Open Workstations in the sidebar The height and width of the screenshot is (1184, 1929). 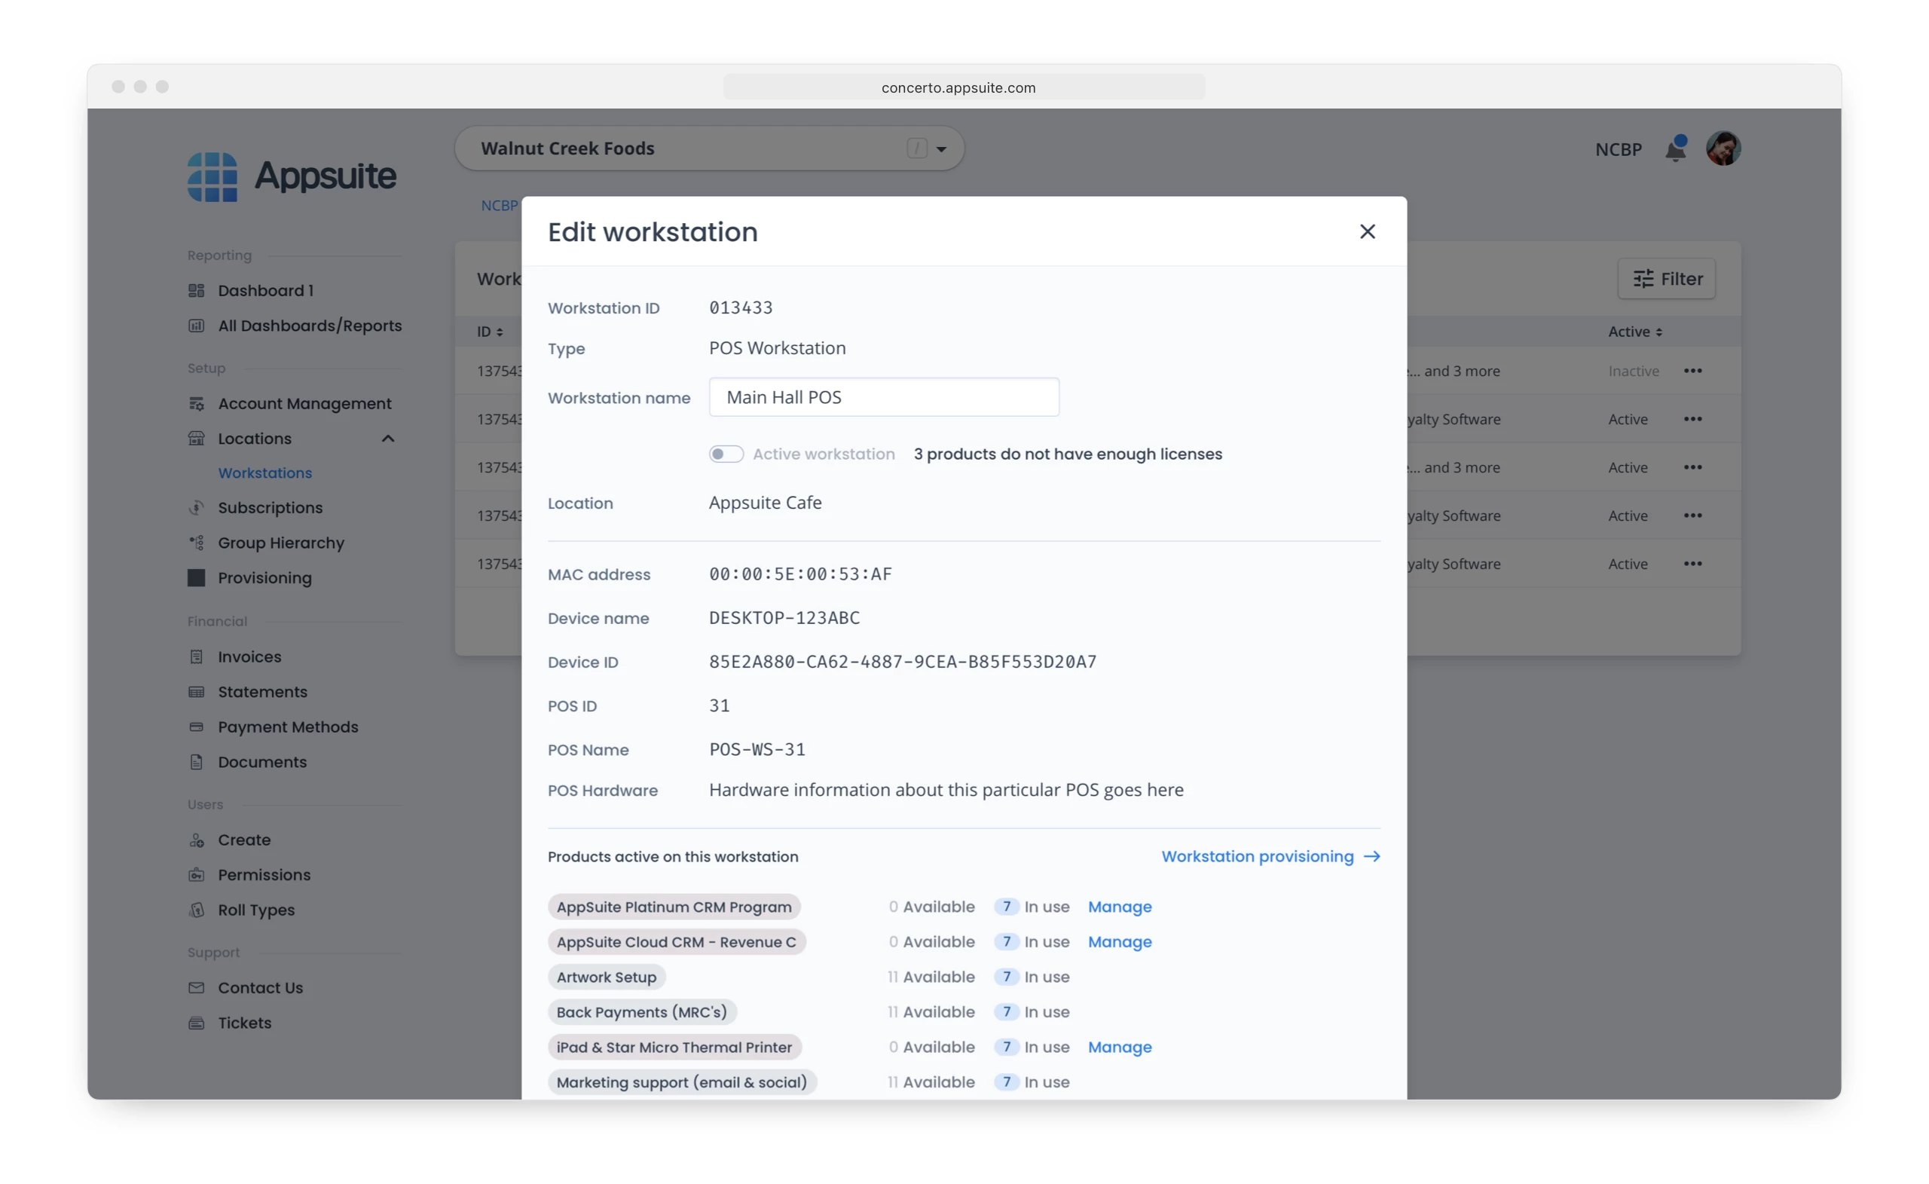(264, 473)
